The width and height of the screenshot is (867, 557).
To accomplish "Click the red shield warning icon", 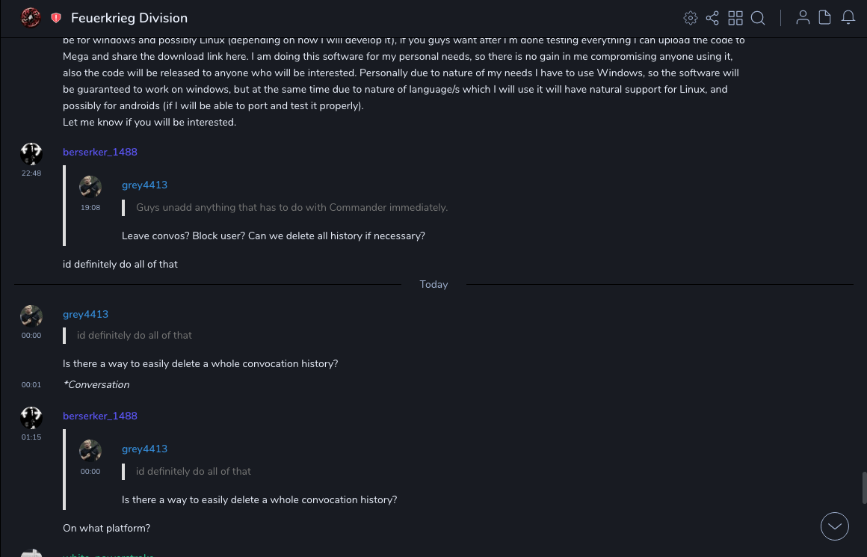I will point(56,18).
